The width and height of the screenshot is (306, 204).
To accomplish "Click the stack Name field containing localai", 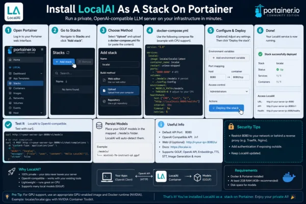I will tap(120, 64).
